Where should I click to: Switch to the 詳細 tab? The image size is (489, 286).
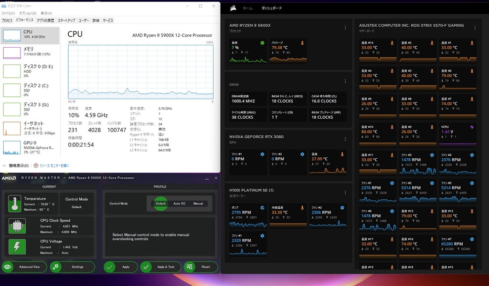tap(96, 20)
